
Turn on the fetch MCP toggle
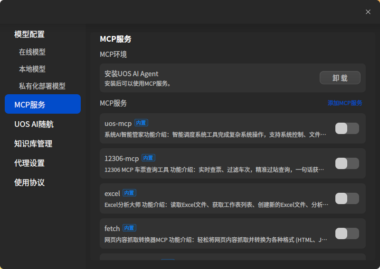pos(347,233)
